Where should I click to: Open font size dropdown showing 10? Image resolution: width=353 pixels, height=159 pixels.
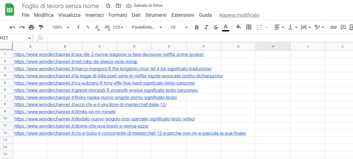click(x=179, y=27)
